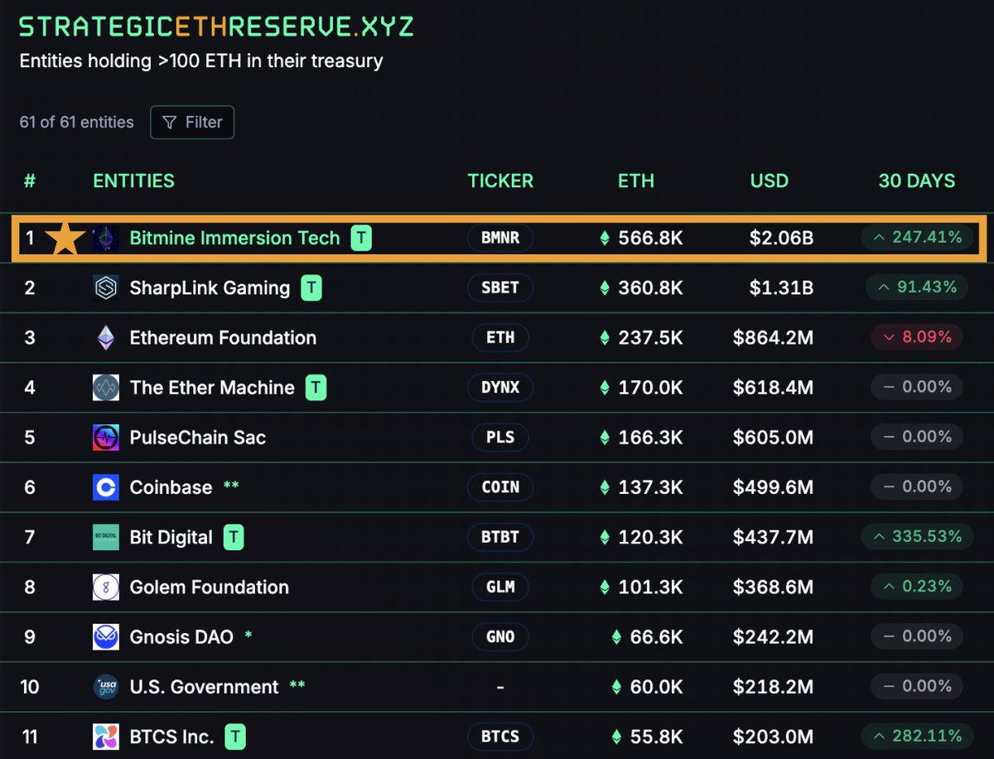Click the Bit Digital logo icon
Screen dimensions: 994x759
106,537
